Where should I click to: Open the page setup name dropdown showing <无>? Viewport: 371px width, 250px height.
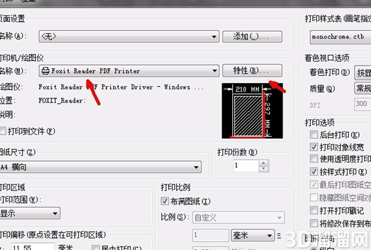[129, 36]
